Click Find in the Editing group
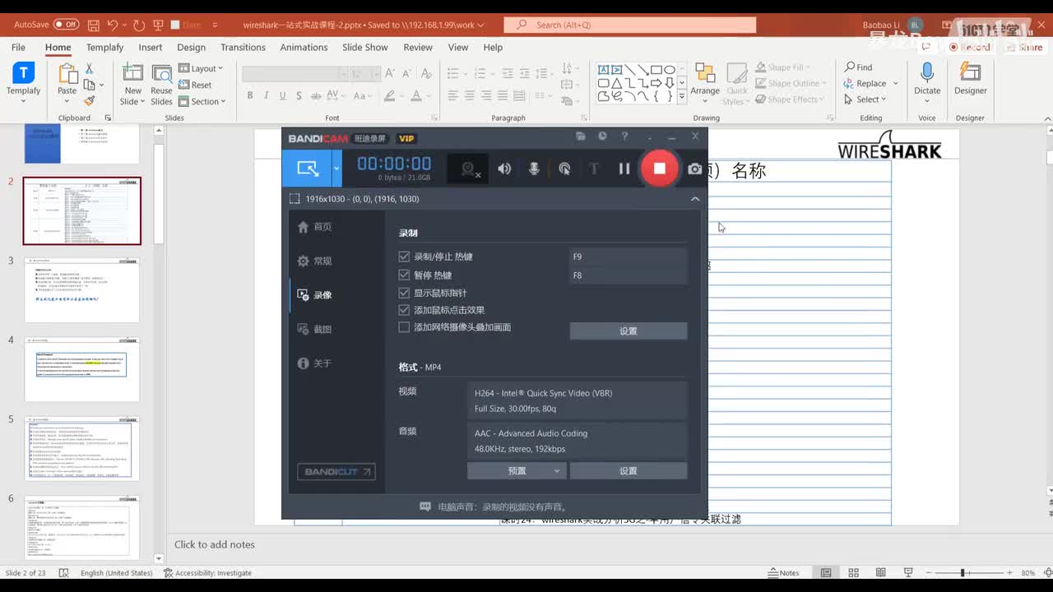This screenshot has width=1053, height=592. click(858, 67)
